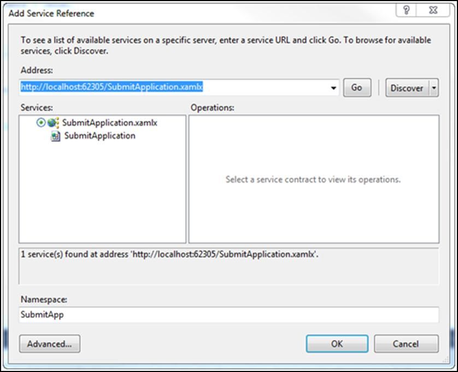Expand the Address URL history dropdown
The image size is (458, 372).
333,87
